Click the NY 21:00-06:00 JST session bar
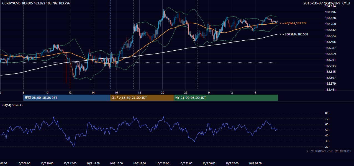Screen dimensions: 354x166 point(226,98)
